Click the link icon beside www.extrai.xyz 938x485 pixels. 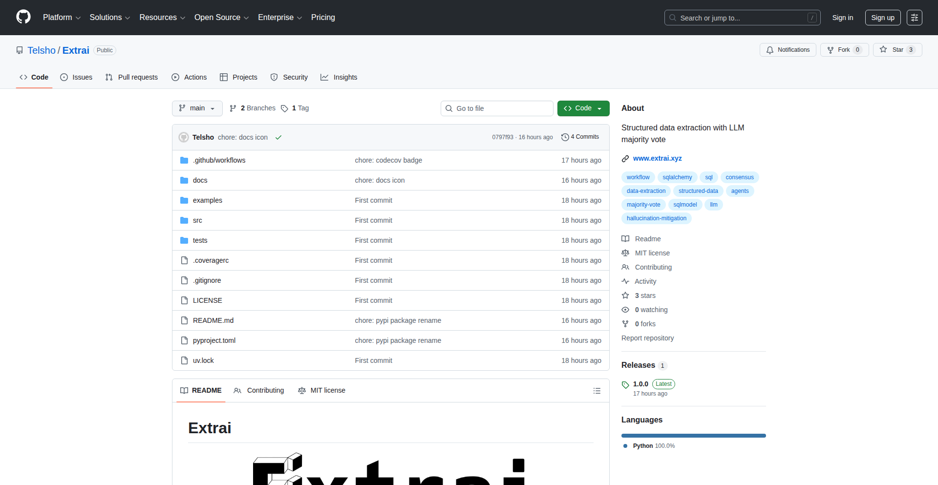click(x=625, y=159)
